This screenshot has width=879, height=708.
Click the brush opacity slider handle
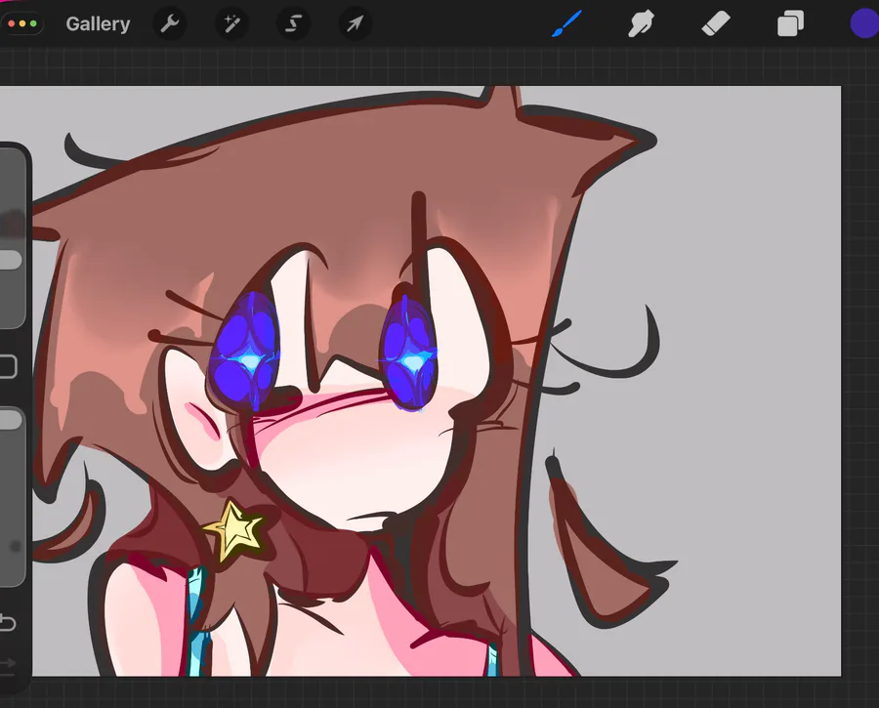click(x=10, y=420)
